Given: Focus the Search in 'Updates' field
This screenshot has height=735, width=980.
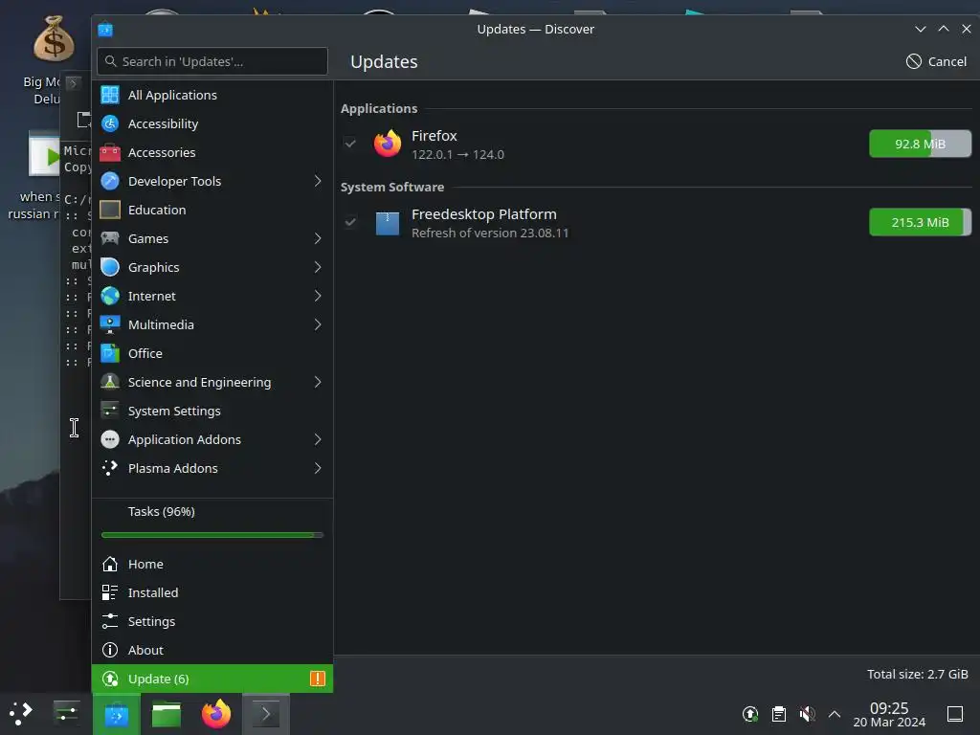Looking at the screenshot, I should (212, 61).
